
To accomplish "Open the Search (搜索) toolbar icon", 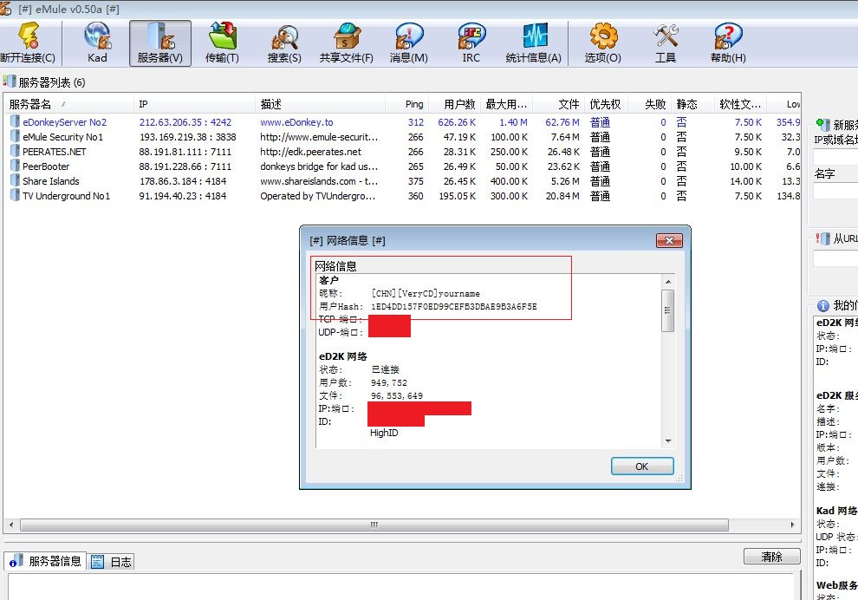I will click(x=284, y=42).
